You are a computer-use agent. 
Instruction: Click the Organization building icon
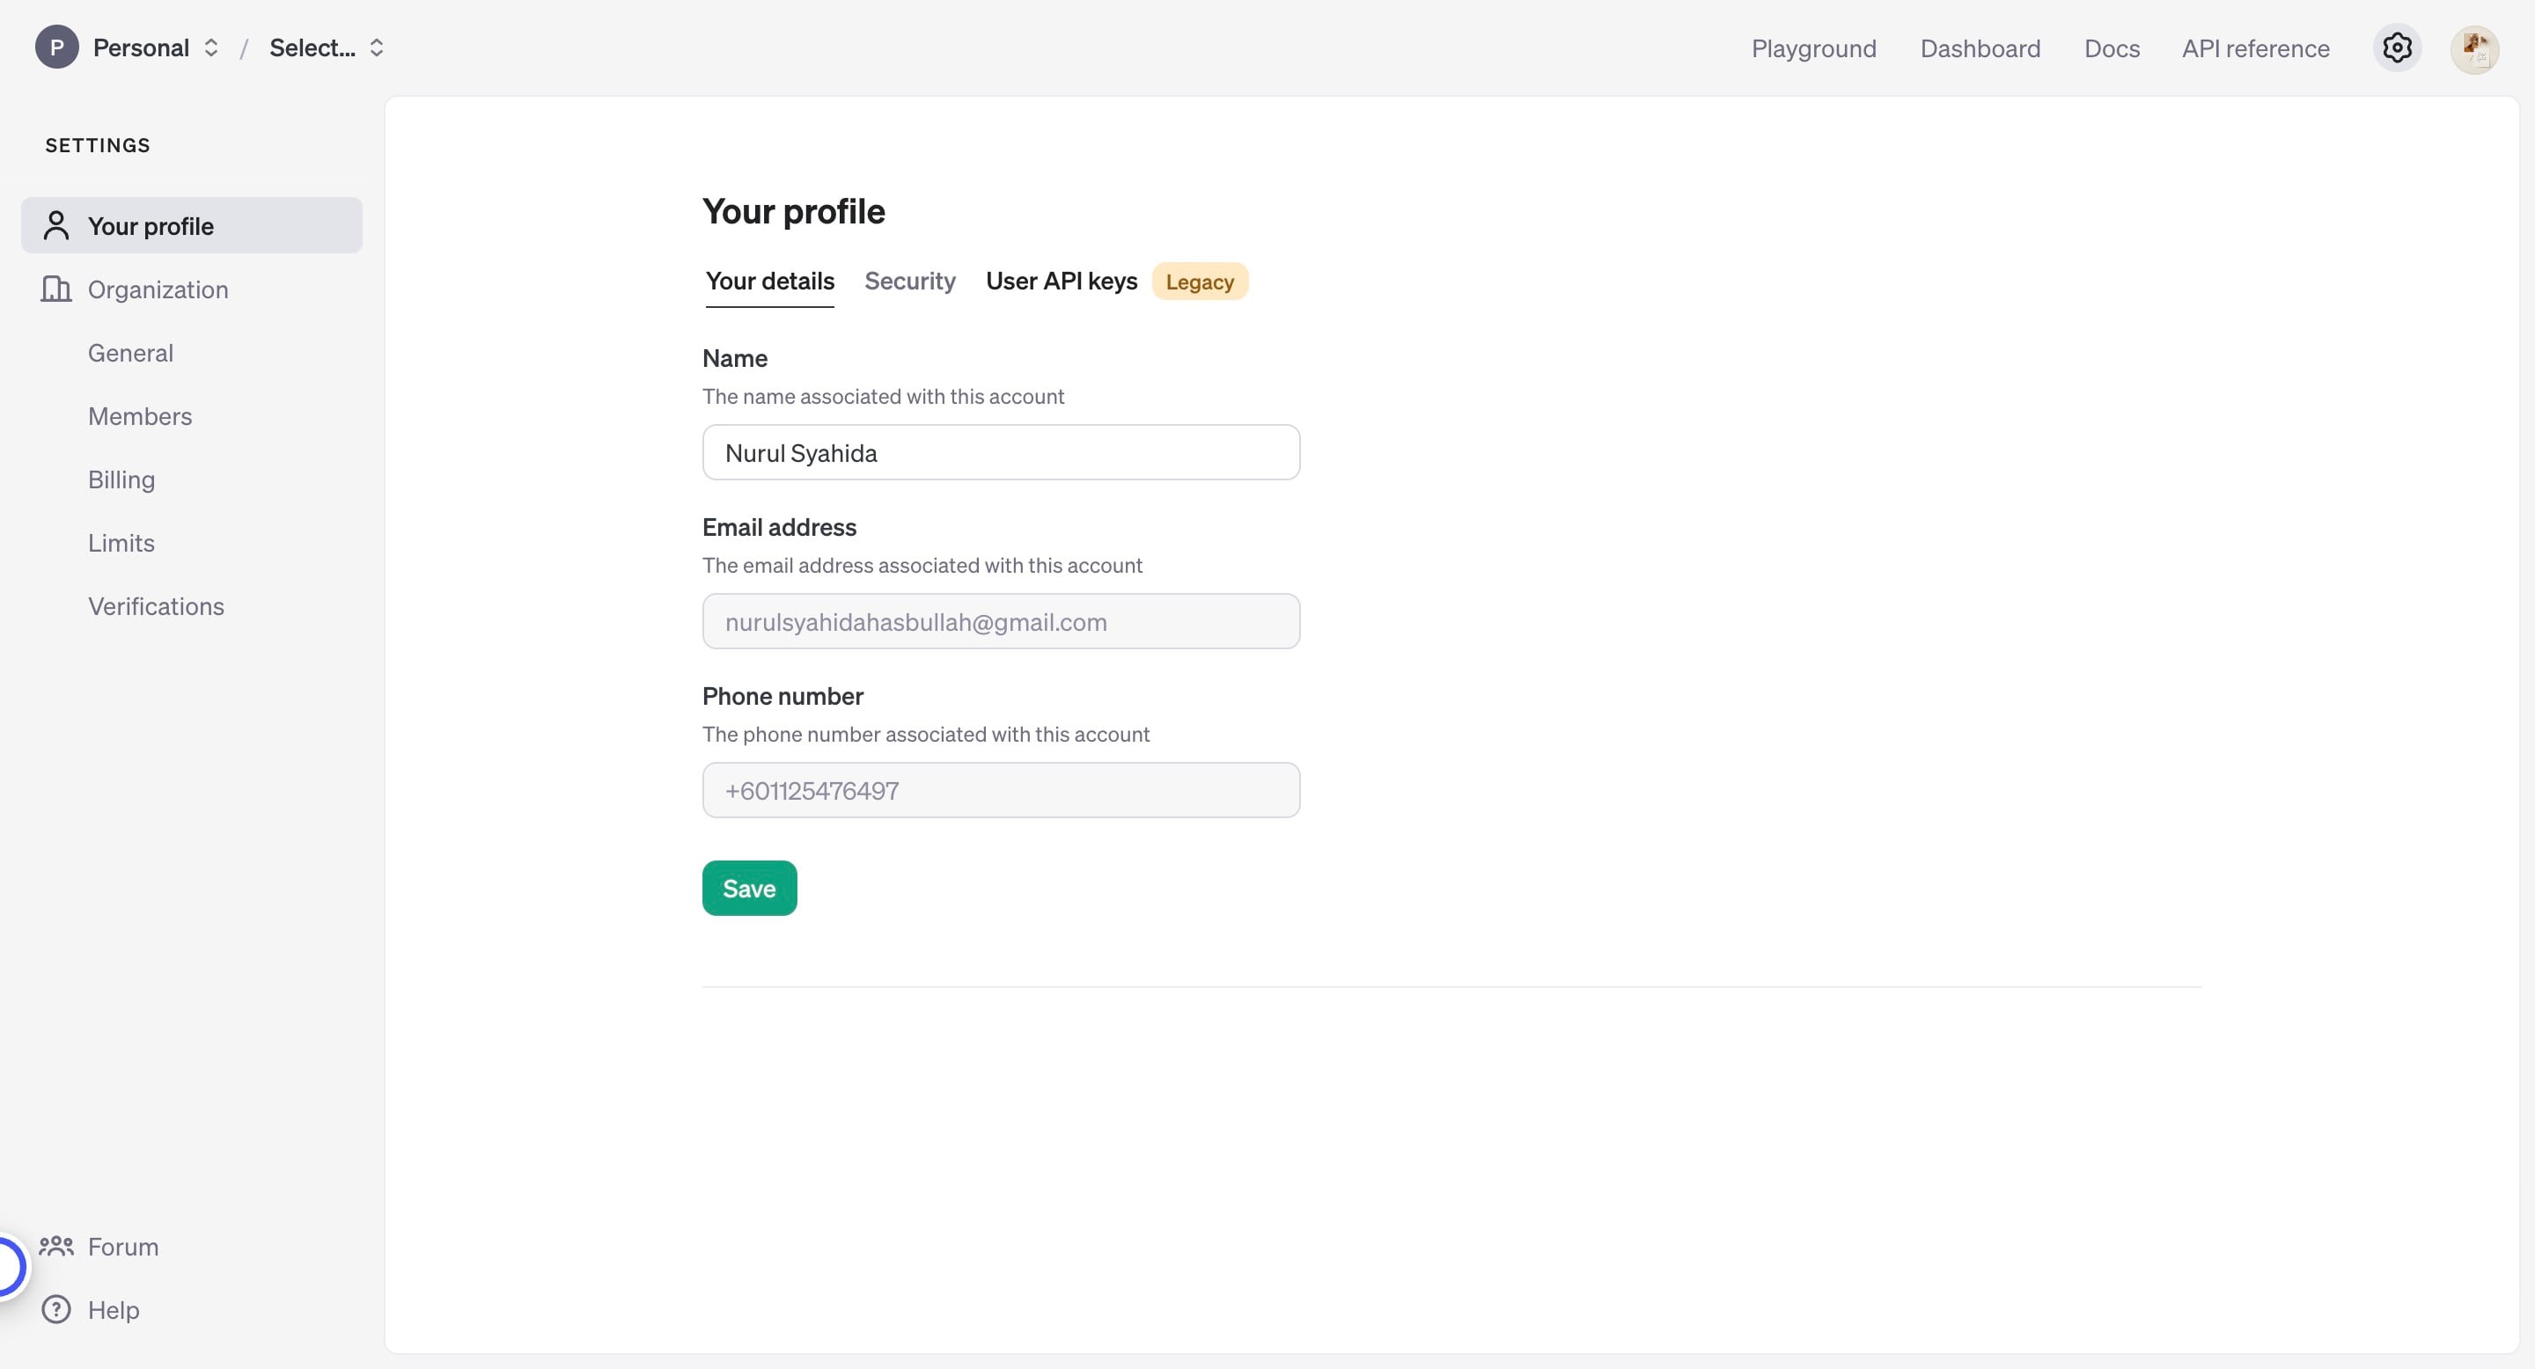[55, 289]
